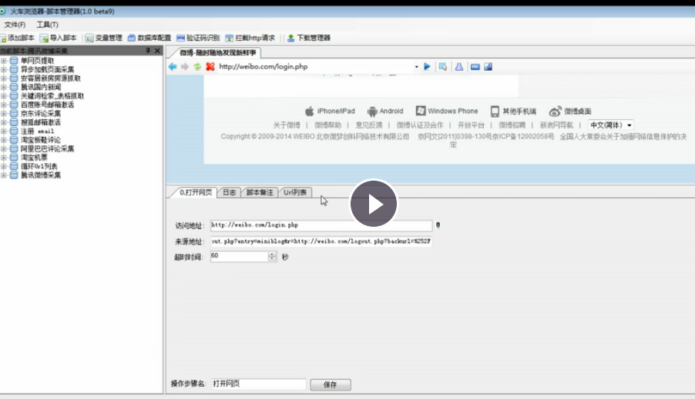Click the blue go/play icon by address bar
Screen dimensions: 695x399
click(x=427, y=67)
